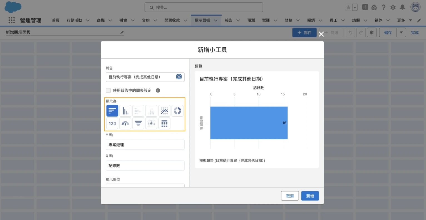Click the 取消 button
Screen dimensions: 426x220
point(290,196)
